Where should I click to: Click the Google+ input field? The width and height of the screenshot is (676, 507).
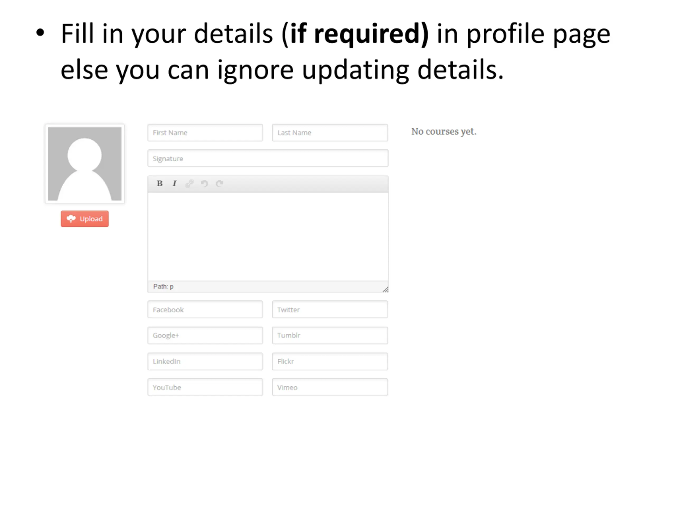coord(205,335)
